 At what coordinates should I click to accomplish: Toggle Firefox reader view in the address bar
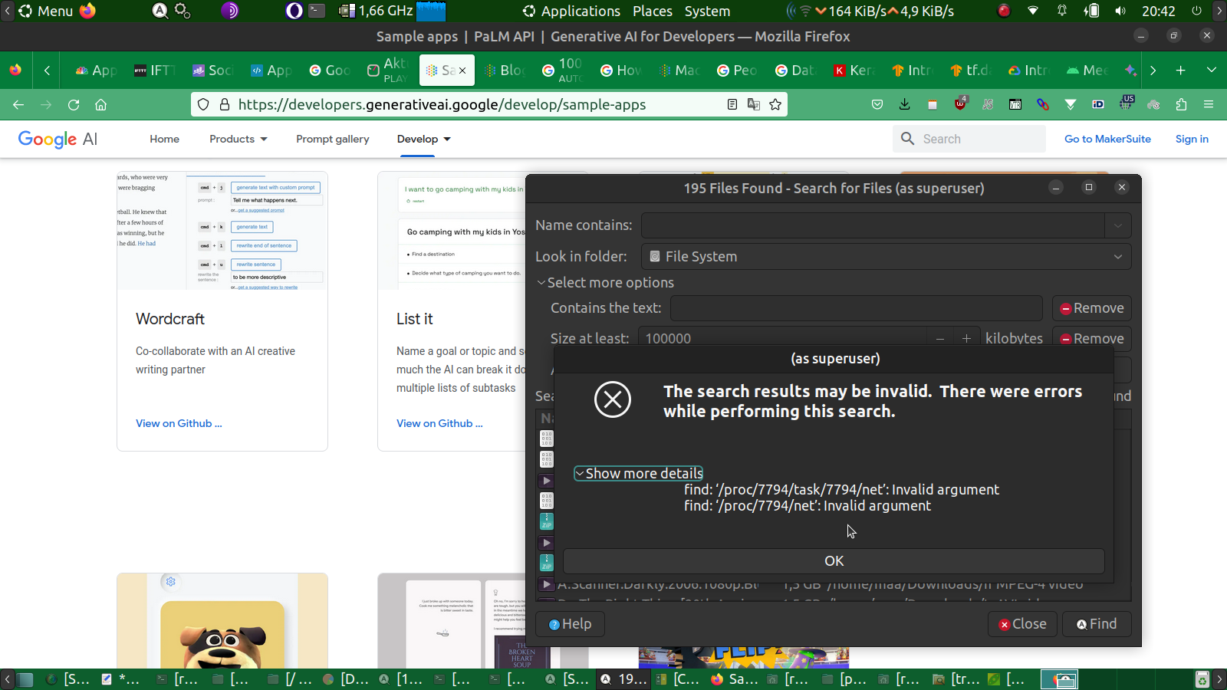tap(732, 104)
